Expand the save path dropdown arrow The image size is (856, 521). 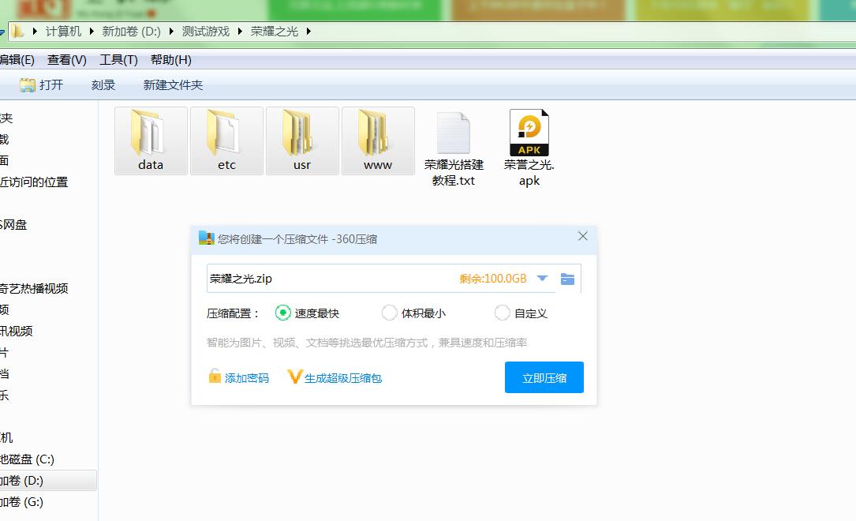[x=542, y=279]
